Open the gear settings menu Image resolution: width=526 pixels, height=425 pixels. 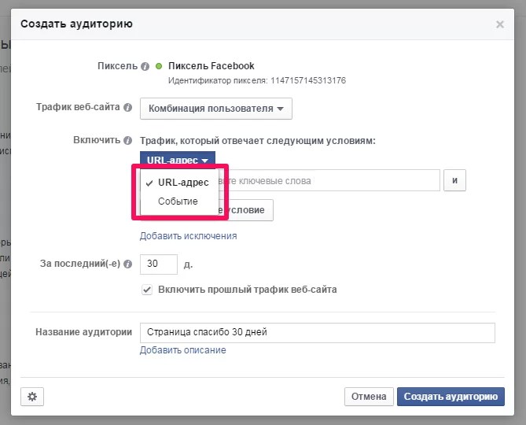click(x=32, y=397)
